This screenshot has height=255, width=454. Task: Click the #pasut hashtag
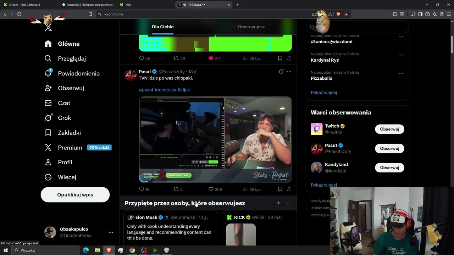pos(146,90)
